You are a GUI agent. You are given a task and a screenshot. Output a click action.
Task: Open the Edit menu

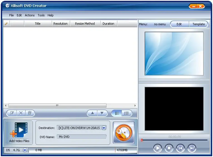point(19,15)
